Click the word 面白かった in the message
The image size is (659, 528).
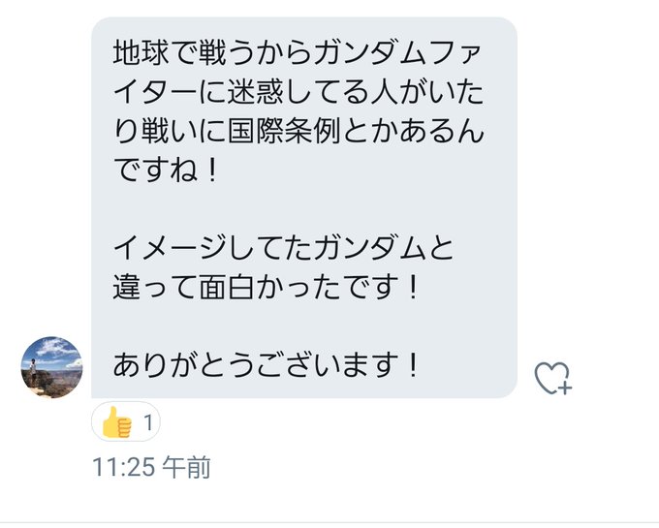click(x=269, y=288)
